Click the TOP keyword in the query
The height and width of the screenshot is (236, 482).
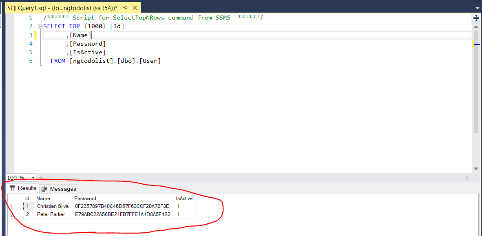point(74,26)
